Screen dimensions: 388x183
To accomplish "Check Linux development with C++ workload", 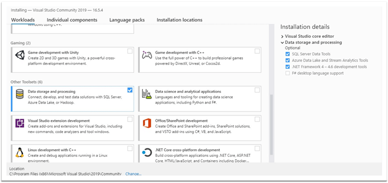I will [130, 149].
